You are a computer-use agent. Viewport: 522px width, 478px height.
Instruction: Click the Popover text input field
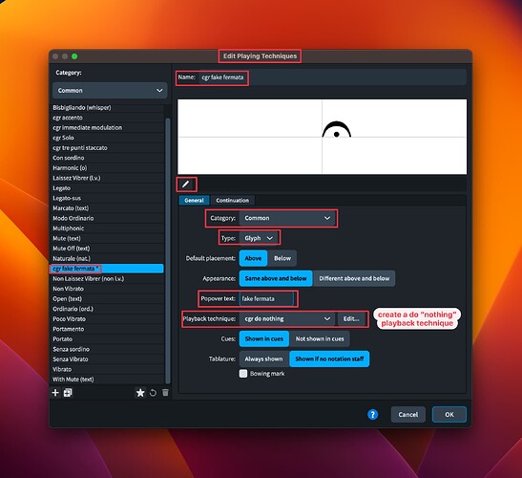coord(266,299)
